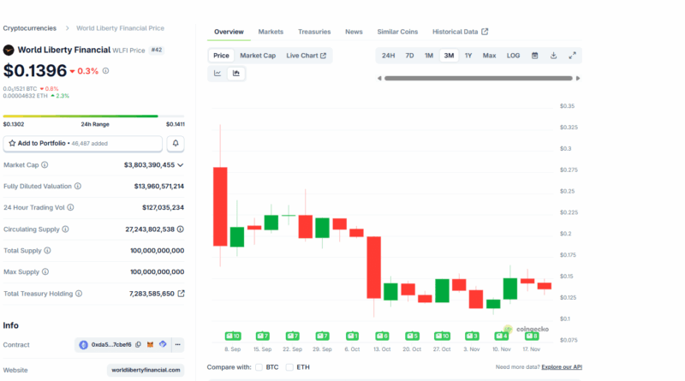Switch to the Markets tab
Screen dimensions: 685x381
(271, 32)
